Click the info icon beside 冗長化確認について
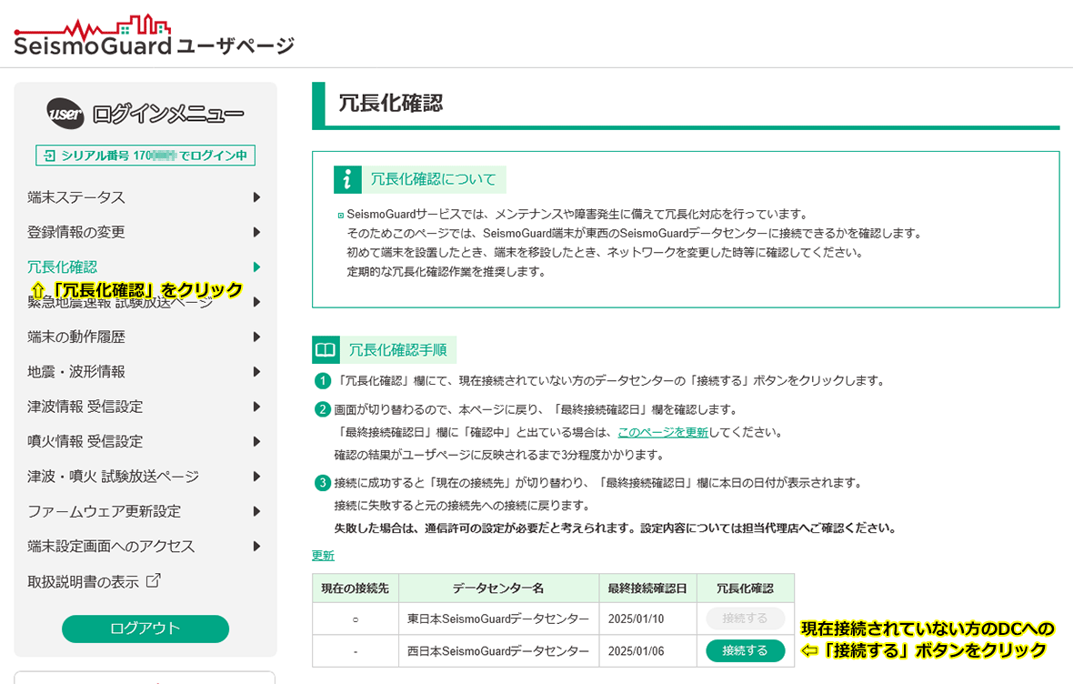 [x=347, y=179]
